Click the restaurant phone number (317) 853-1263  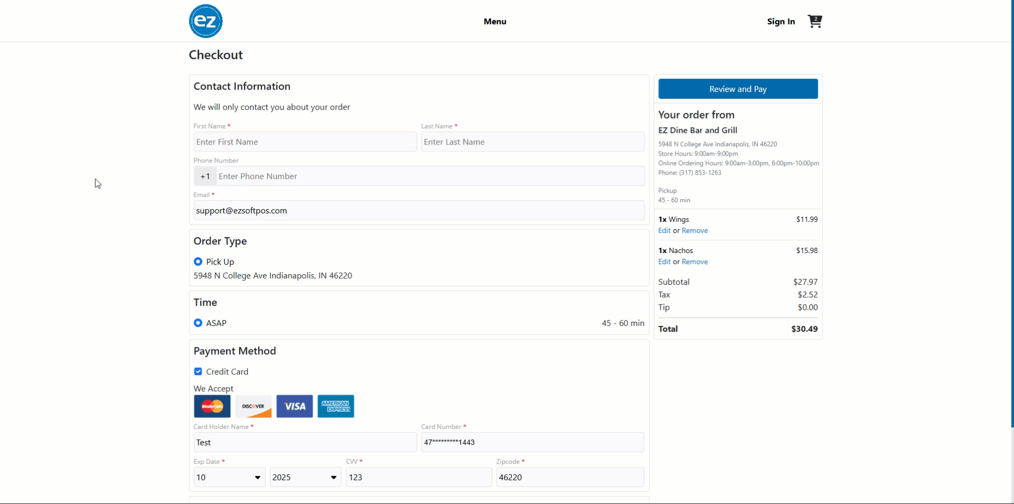[x=700, y=173]
